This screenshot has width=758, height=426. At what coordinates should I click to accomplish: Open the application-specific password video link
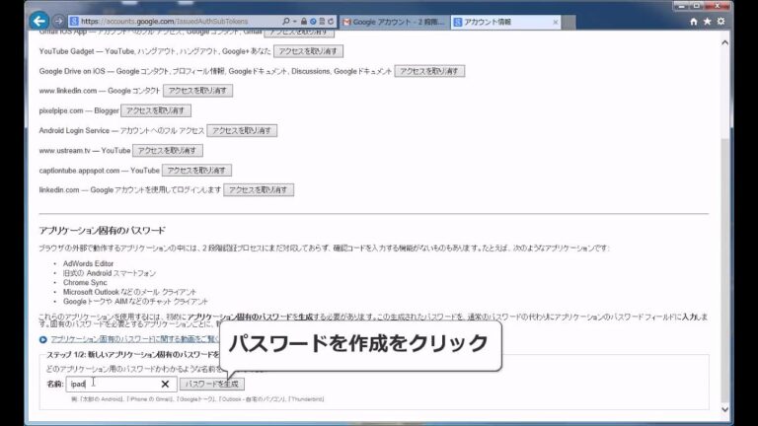coord(134,339)
